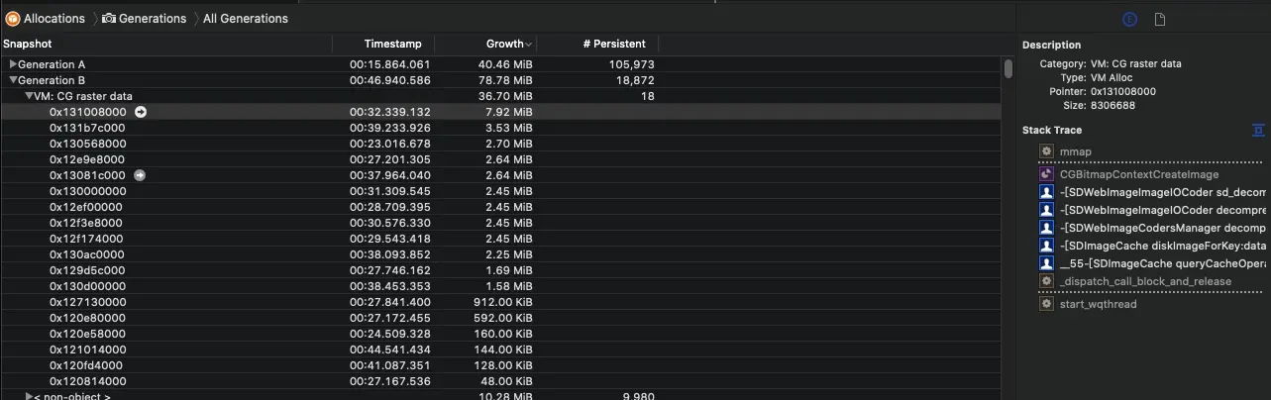This screenshot has width=1271, height=400.
Task: Open the Extended Detail inspector tab icon
Action: [1129, 19]
